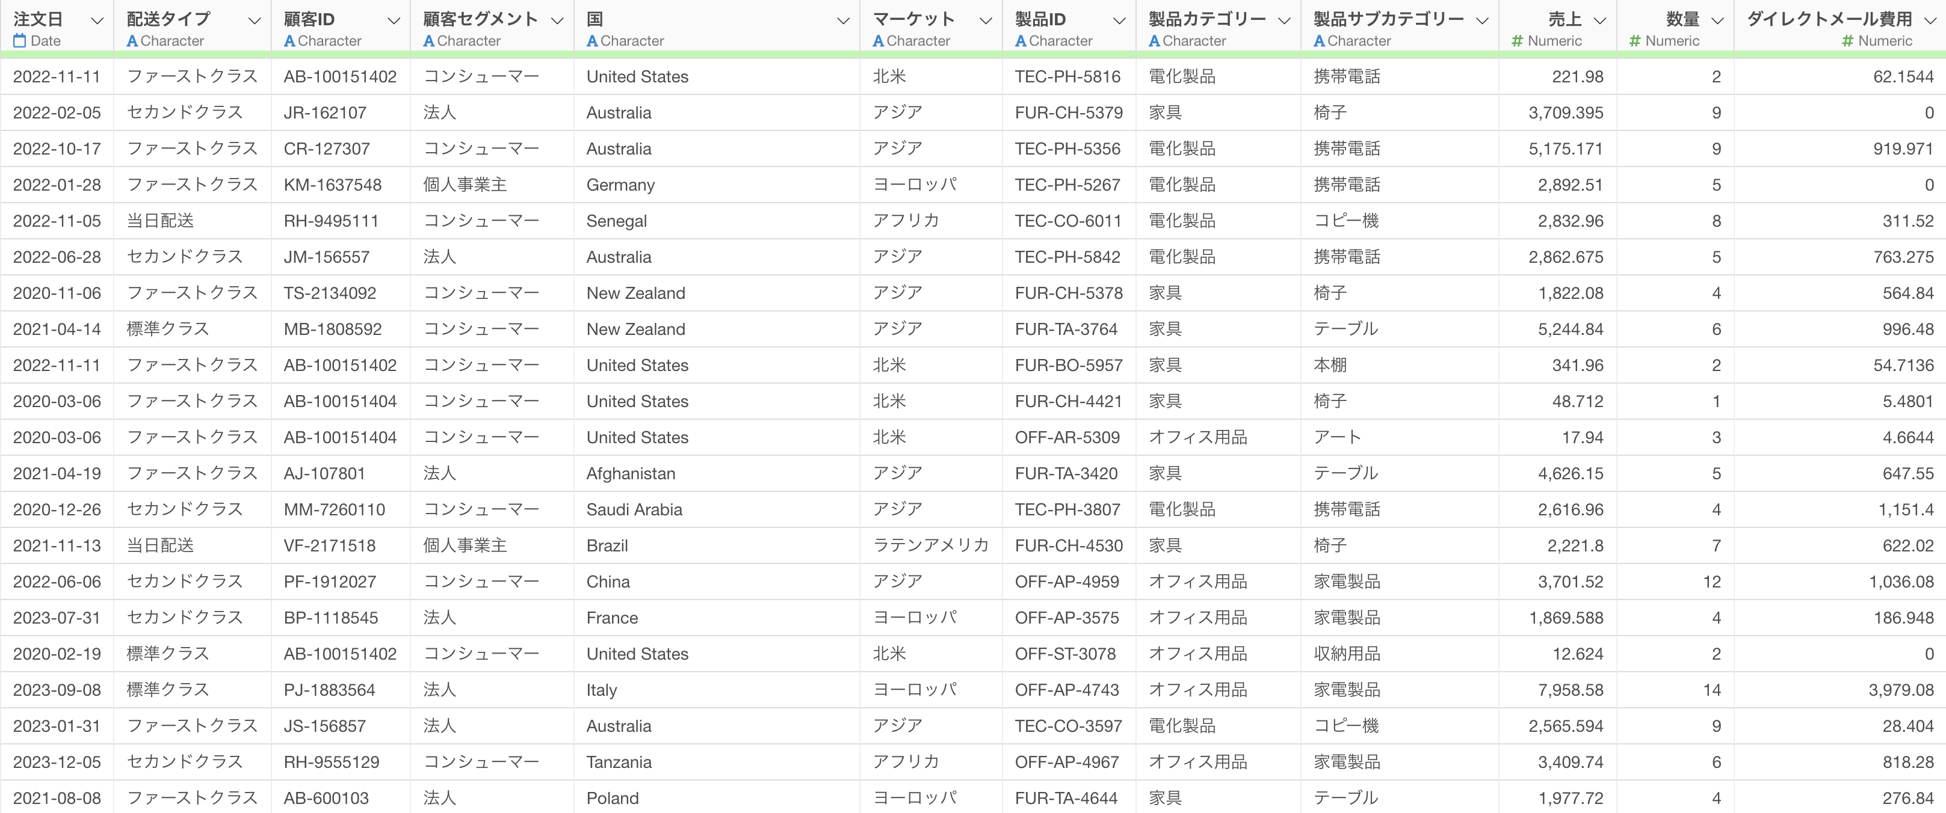Click the sales value 7,958.58
The image size is (1946, 813).
pos(1571,690)
